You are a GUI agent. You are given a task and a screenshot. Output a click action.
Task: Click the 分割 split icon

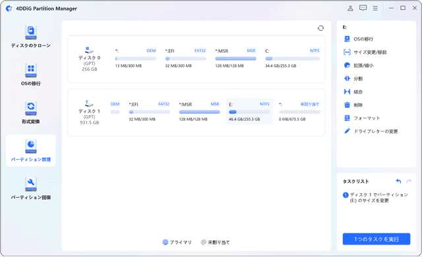pyautogui.click(x=347, y=78)
